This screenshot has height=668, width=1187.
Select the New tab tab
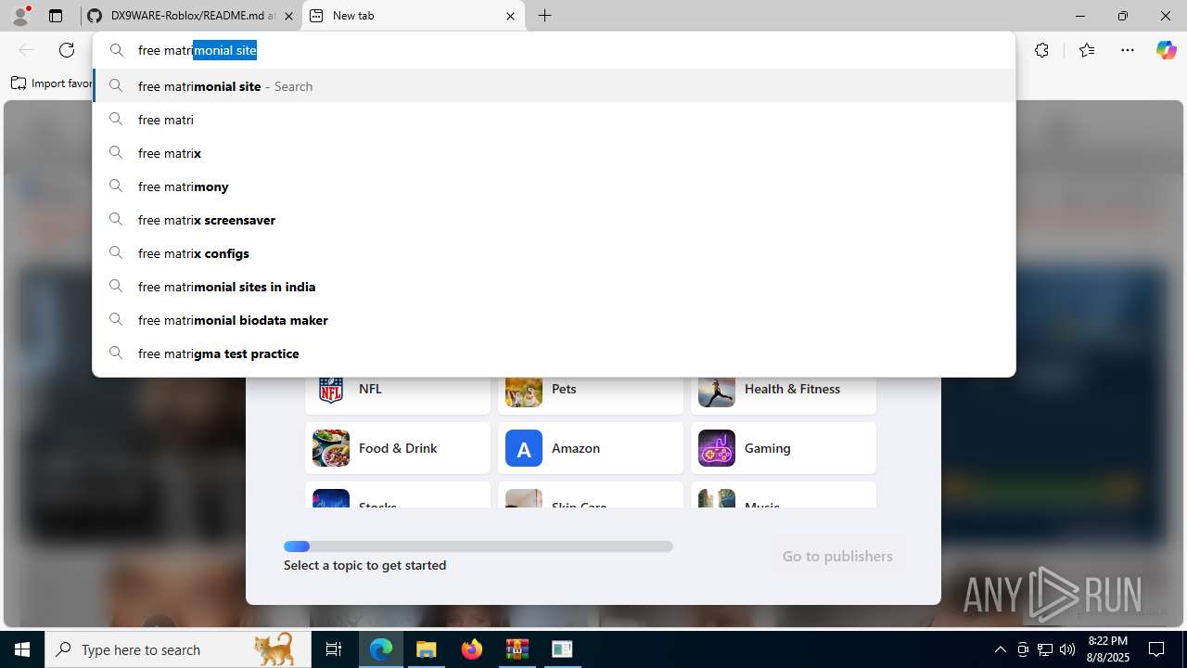click(x=414, y=16)
